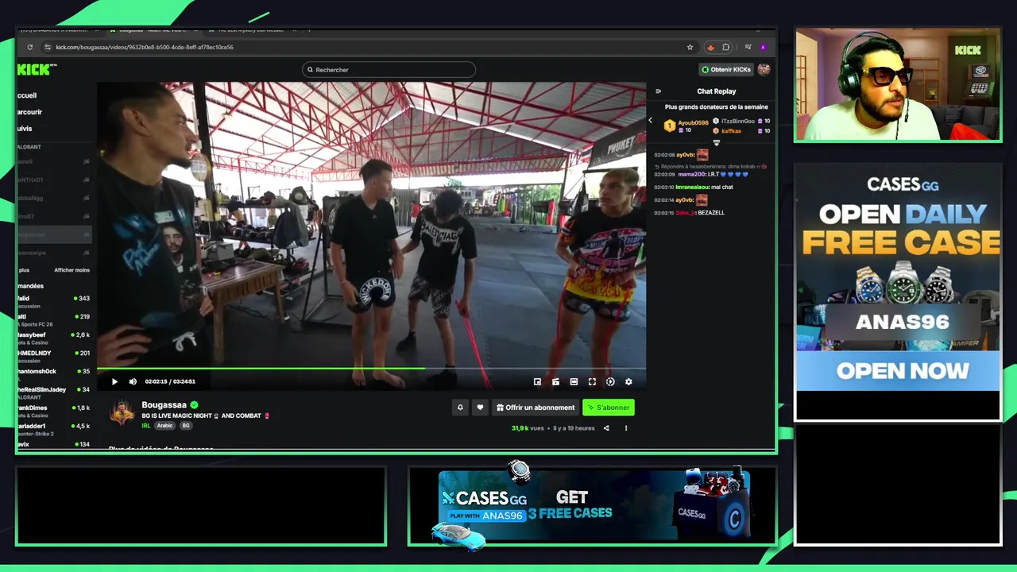
Task: Click the Ayoub0598 top donor name
Action: 693,123
